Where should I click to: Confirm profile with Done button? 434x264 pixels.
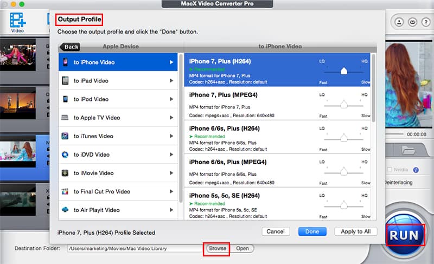click(x=312, y=231)
